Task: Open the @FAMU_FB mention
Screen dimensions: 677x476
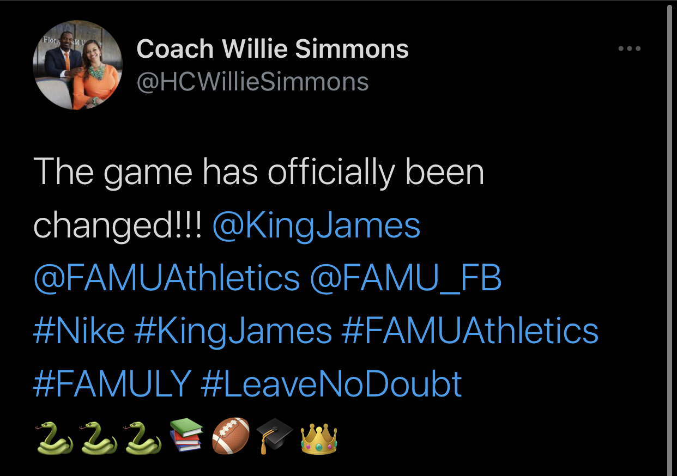Action: pyautogui.click(x=406, y=279)
